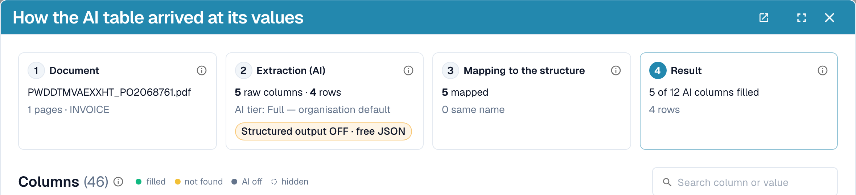Select the Extraction step number 2 badge

point(243,70)
